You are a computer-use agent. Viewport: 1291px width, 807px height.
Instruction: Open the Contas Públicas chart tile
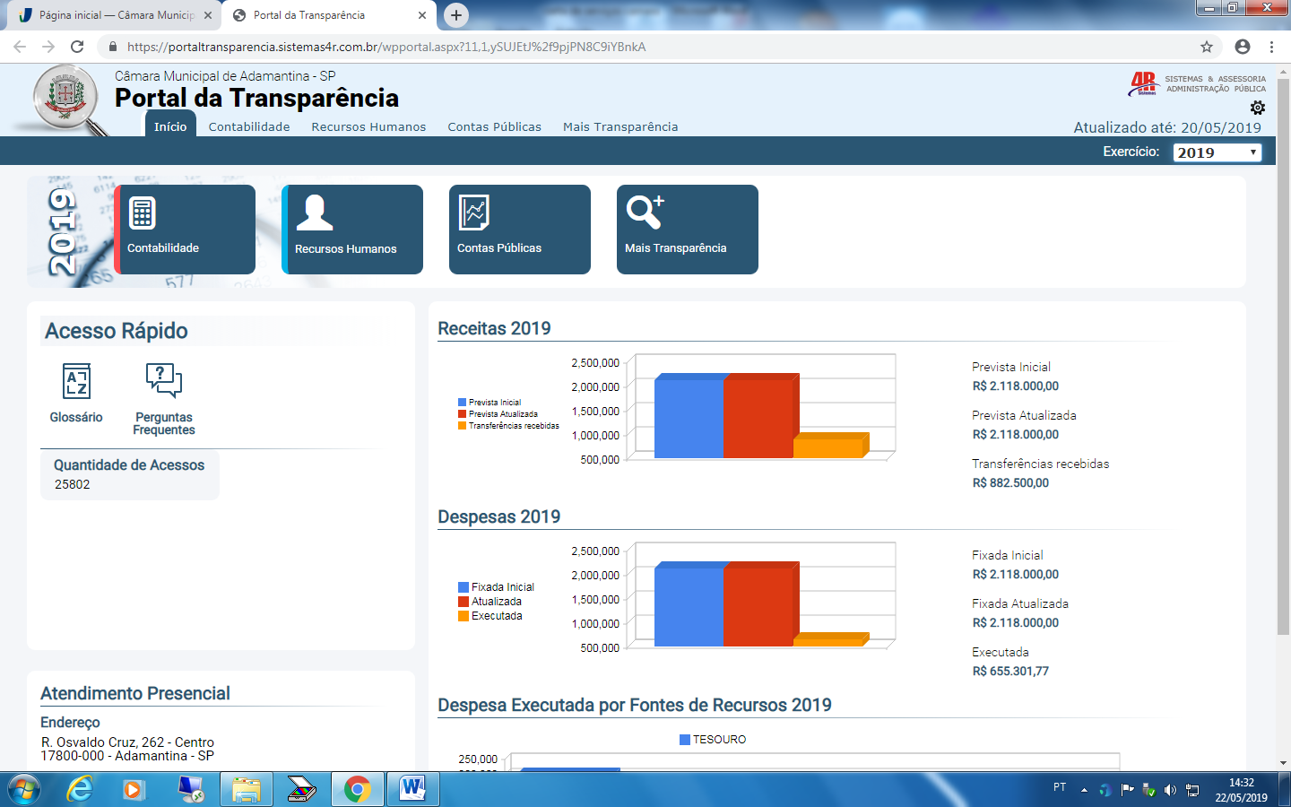pos(519,229)
